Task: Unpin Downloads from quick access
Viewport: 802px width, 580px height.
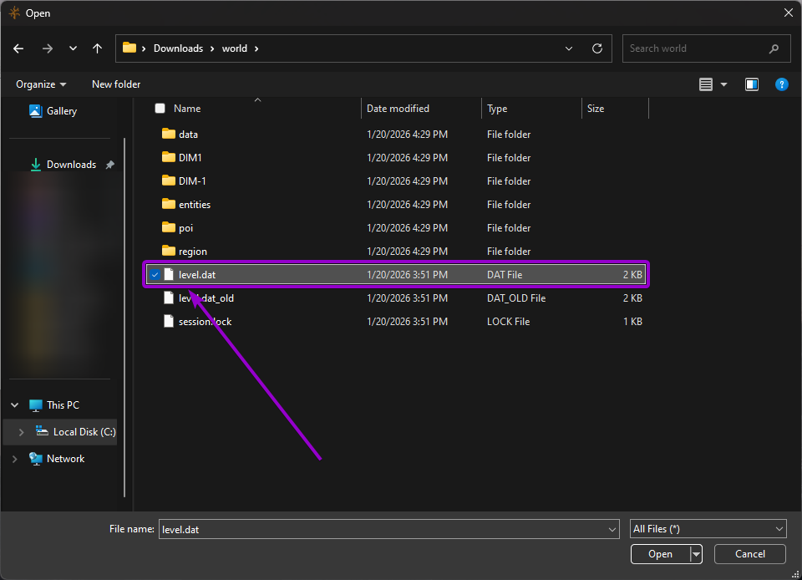Action: click(109, 164)
